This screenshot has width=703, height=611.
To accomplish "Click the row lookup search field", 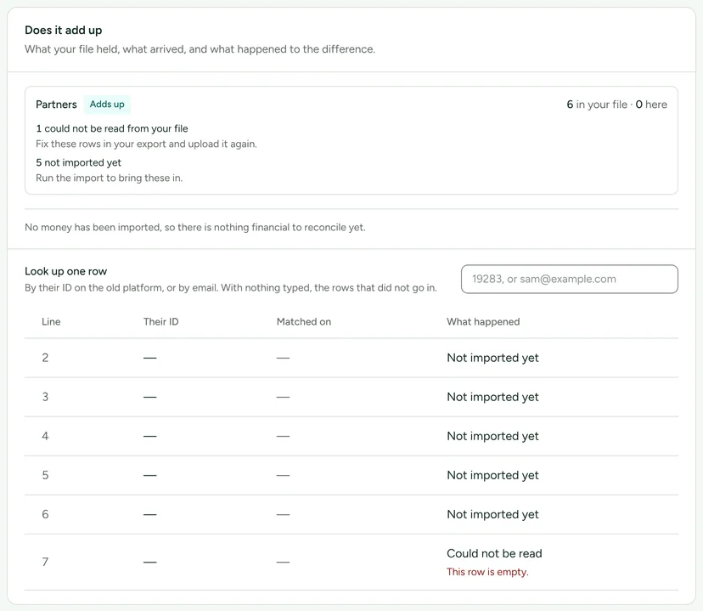I will click(570, 279).
